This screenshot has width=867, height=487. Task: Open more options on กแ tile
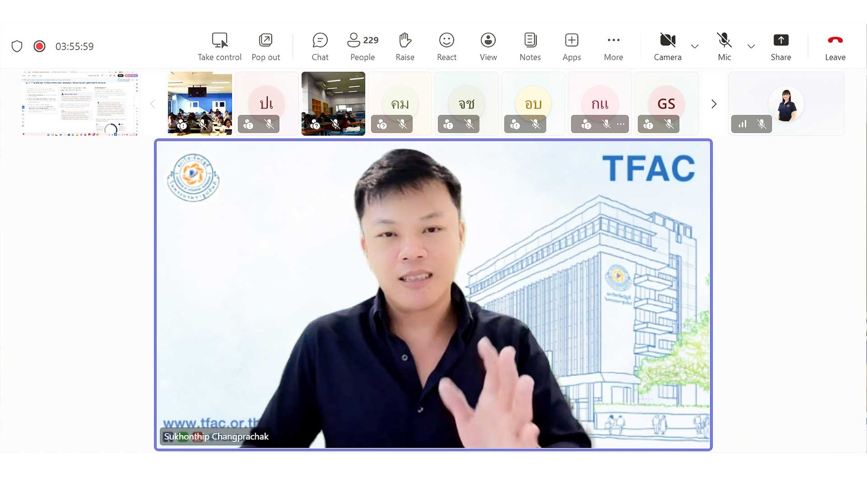click(x=621, y=124)
